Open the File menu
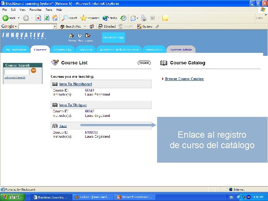Screen dimensions: 268x201 click(4, 10)
